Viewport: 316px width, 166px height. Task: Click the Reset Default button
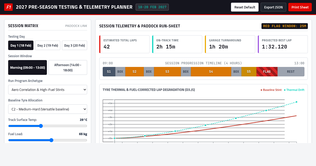(245, 7)
